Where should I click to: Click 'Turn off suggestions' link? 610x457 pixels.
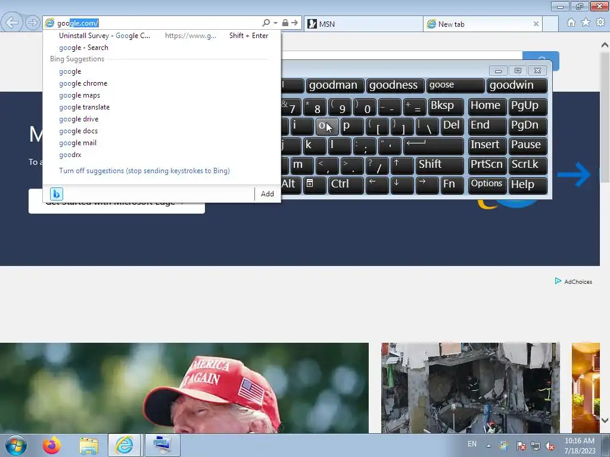pos(144,171)
